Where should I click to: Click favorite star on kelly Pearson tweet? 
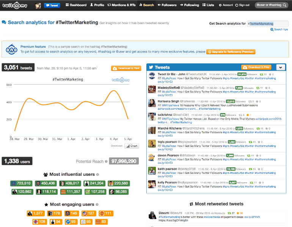click(260, 183)
